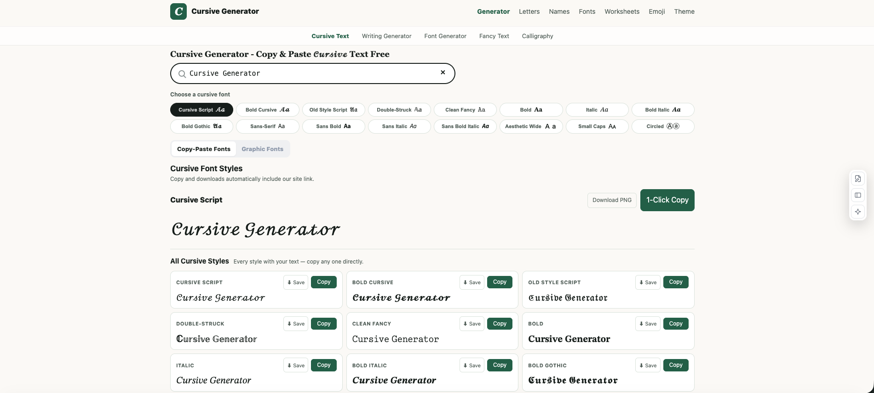This screenshot has width=874, height=393.
Task: Open the Names navigation item
Action: [559, 11]
